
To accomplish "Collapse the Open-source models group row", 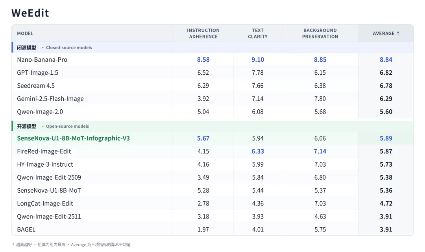I will pyautogui.click(x=213, y=126).
